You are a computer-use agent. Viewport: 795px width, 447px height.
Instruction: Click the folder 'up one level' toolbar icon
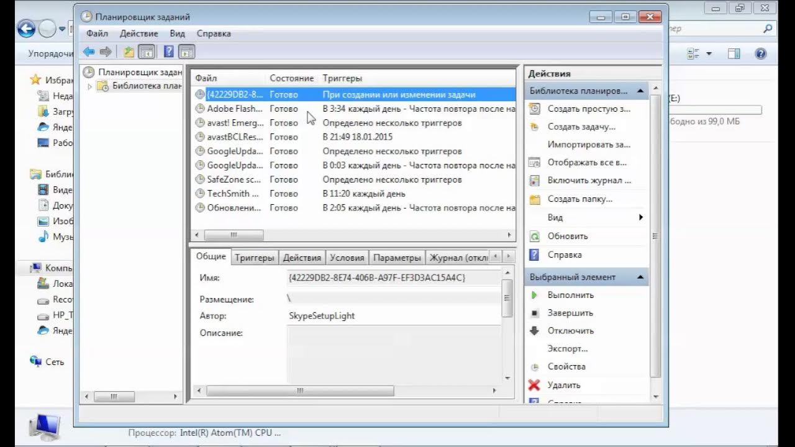tap(129, 52)
